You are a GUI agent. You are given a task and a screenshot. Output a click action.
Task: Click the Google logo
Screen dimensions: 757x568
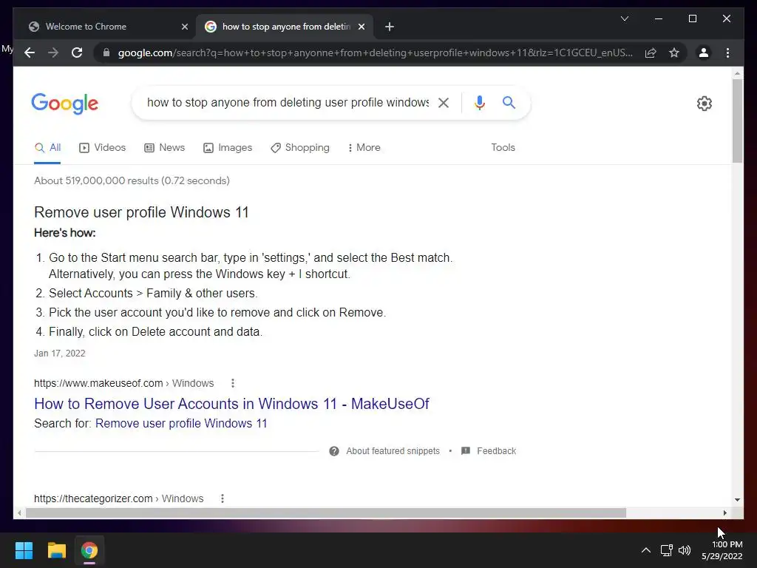click(x=65, y=104)
